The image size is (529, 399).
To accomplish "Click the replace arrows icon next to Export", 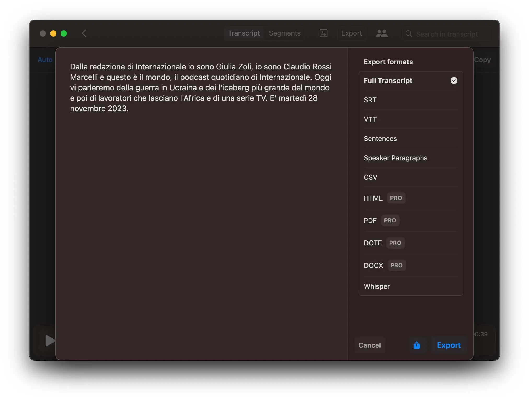I will point(323,33).
